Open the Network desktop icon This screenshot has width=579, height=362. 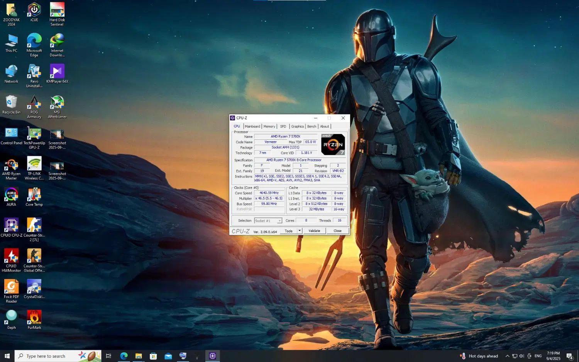tap(11, 74)
